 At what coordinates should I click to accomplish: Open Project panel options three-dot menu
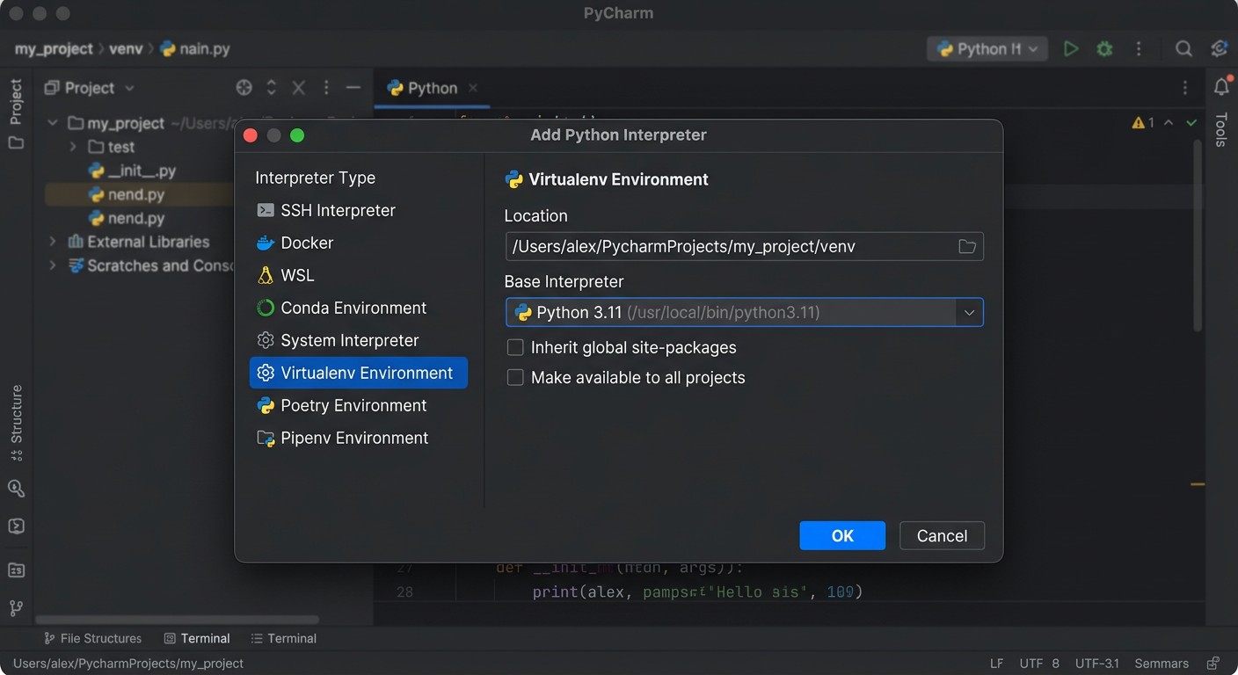coord(326,88)
